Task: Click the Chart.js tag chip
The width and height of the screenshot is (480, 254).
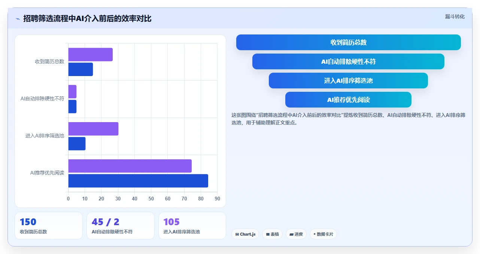Action: click(x=245, y=234)
